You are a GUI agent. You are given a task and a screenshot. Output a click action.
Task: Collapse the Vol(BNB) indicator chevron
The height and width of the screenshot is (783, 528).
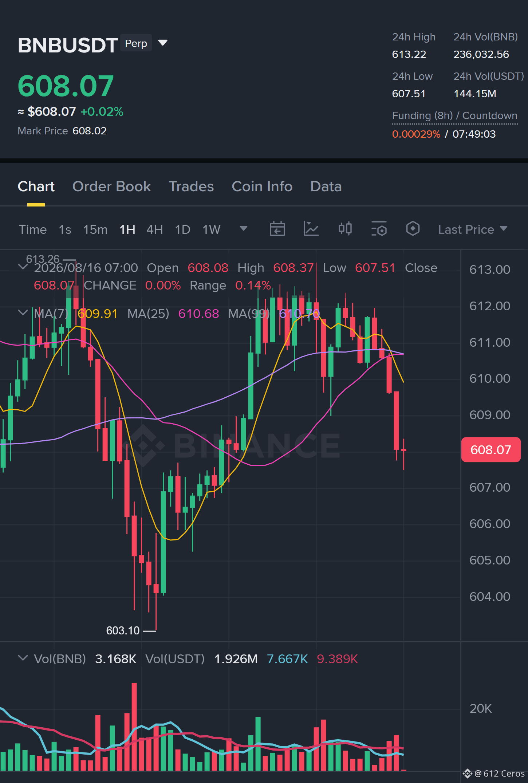23,658
